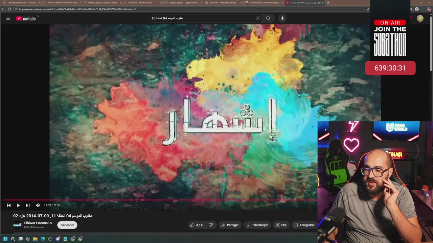Launch Copilot from the taskbar
Viewport: 433px width, 243px height.
pyautogui.click(x=28, y=239)
